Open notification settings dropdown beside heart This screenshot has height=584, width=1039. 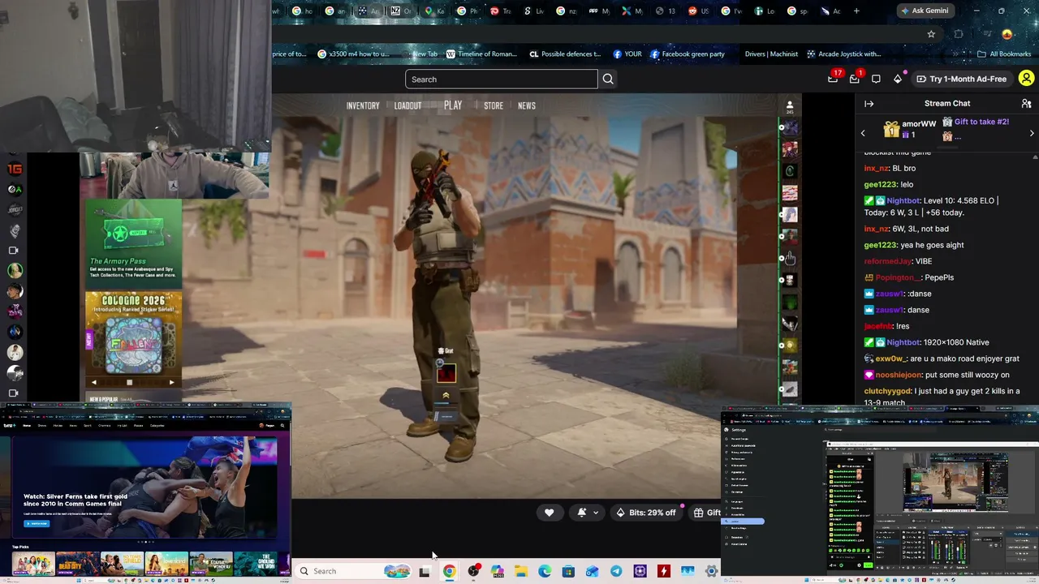(588, 513)
